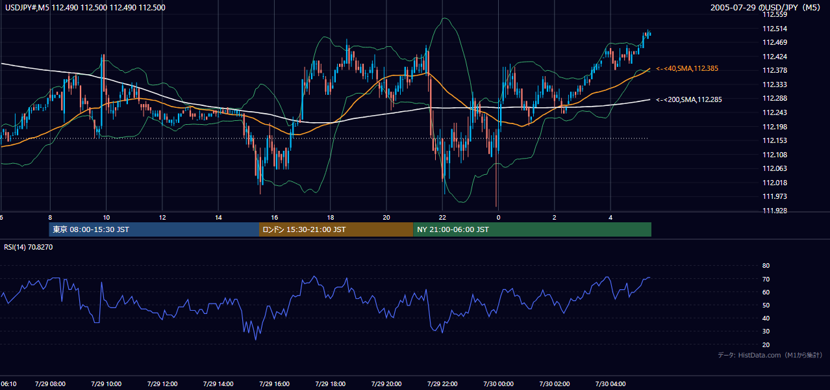Screen dimensions: 830x390
Task: Click hour marker 16 under the price chart
Action: [x=274, y=218]
